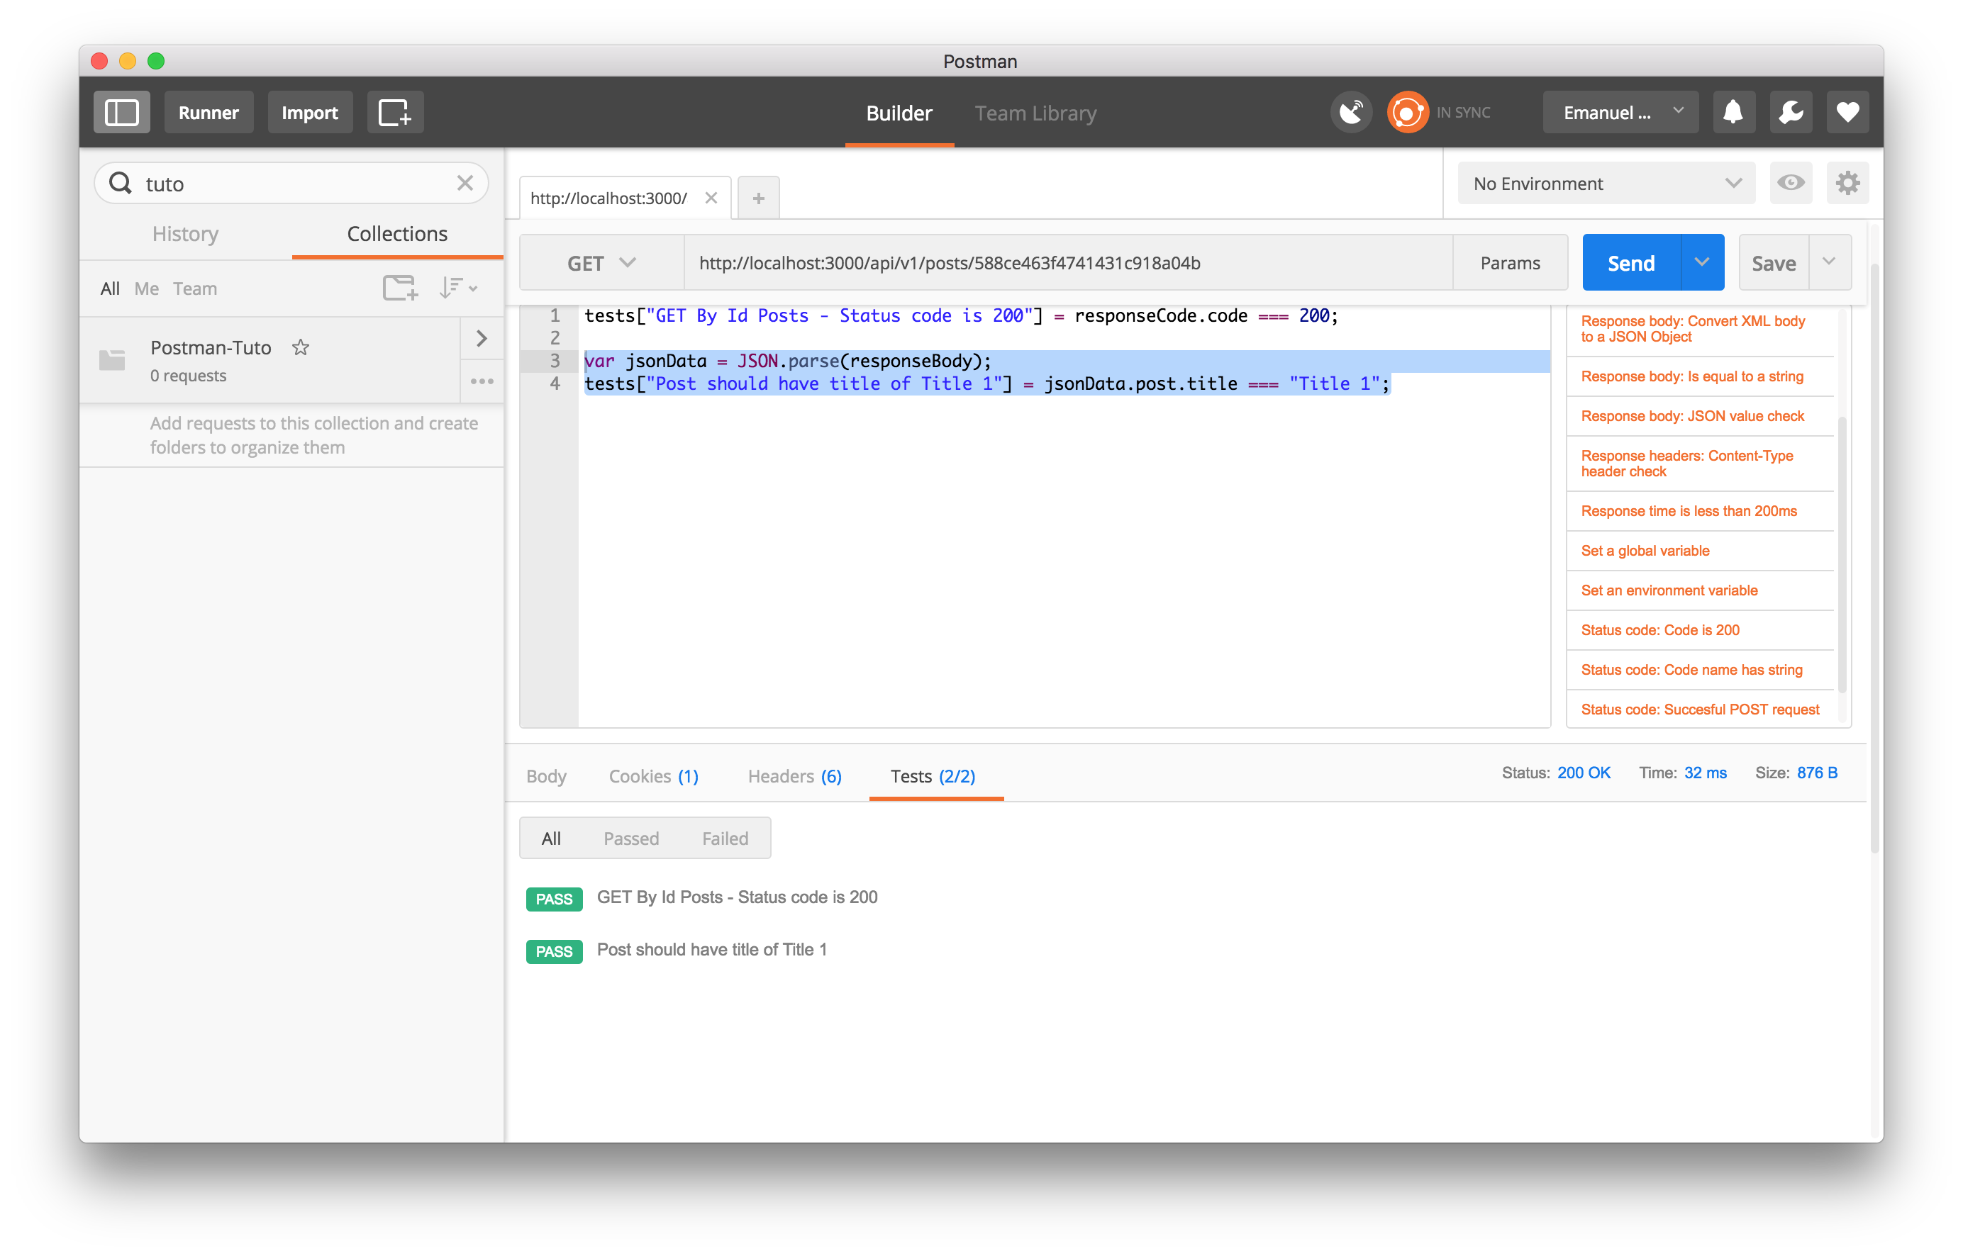Open the Params button

tap(1510, 263)
